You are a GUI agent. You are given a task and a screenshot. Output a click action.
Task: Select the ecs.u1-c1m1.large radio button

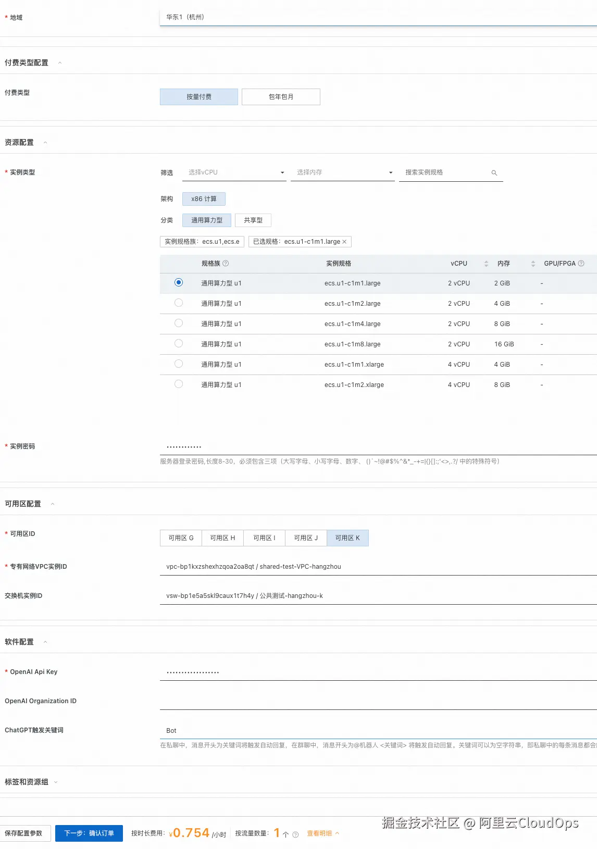point(179,282)
